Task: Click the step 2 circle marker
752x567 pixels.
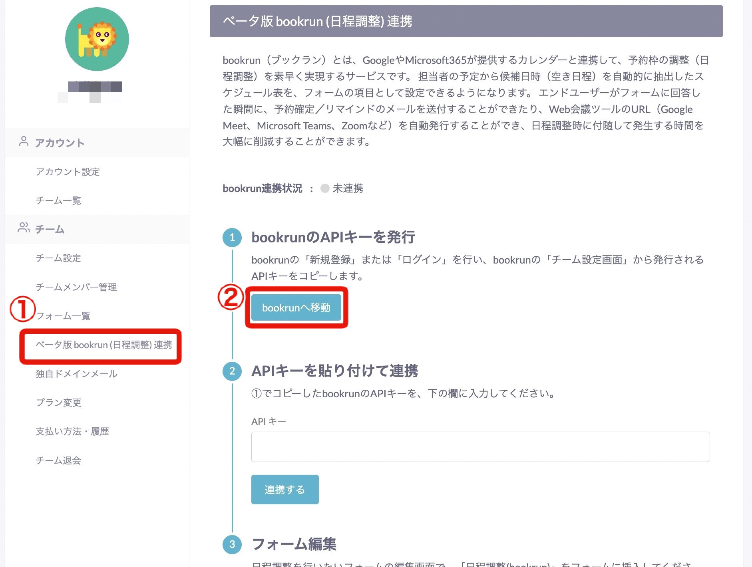Action: (x=232, y=371)
